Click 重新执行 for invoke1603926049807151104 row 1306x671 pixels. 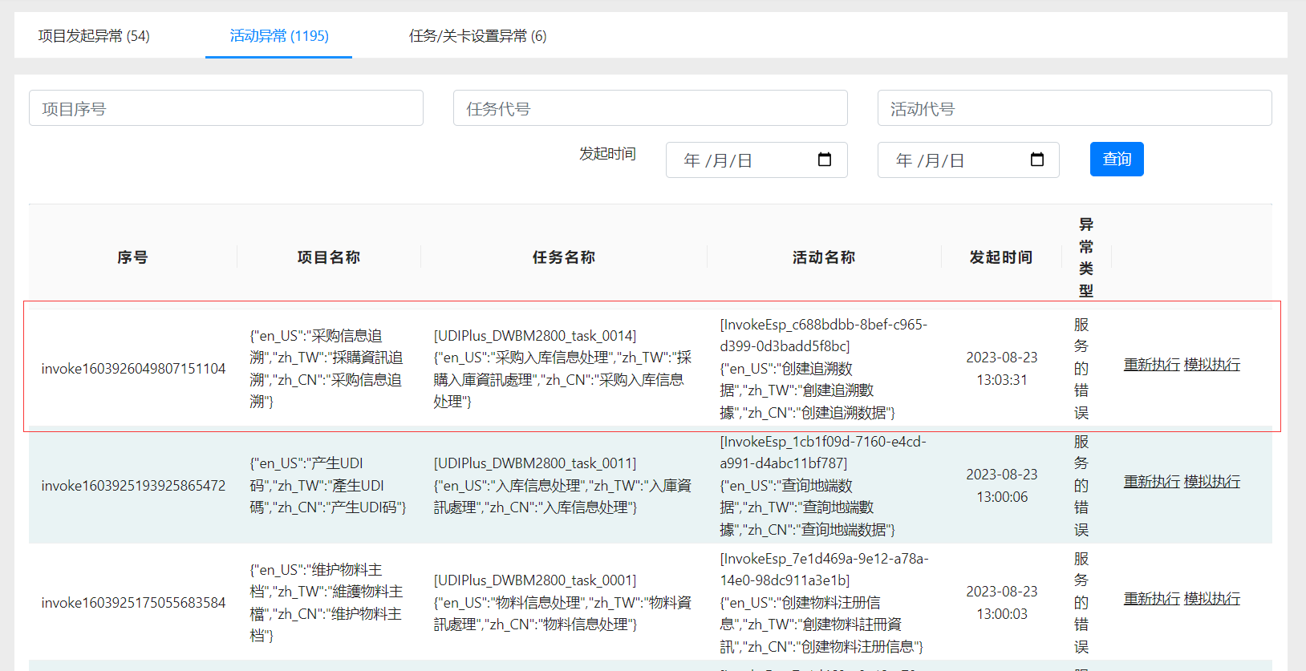[1152, 364]
